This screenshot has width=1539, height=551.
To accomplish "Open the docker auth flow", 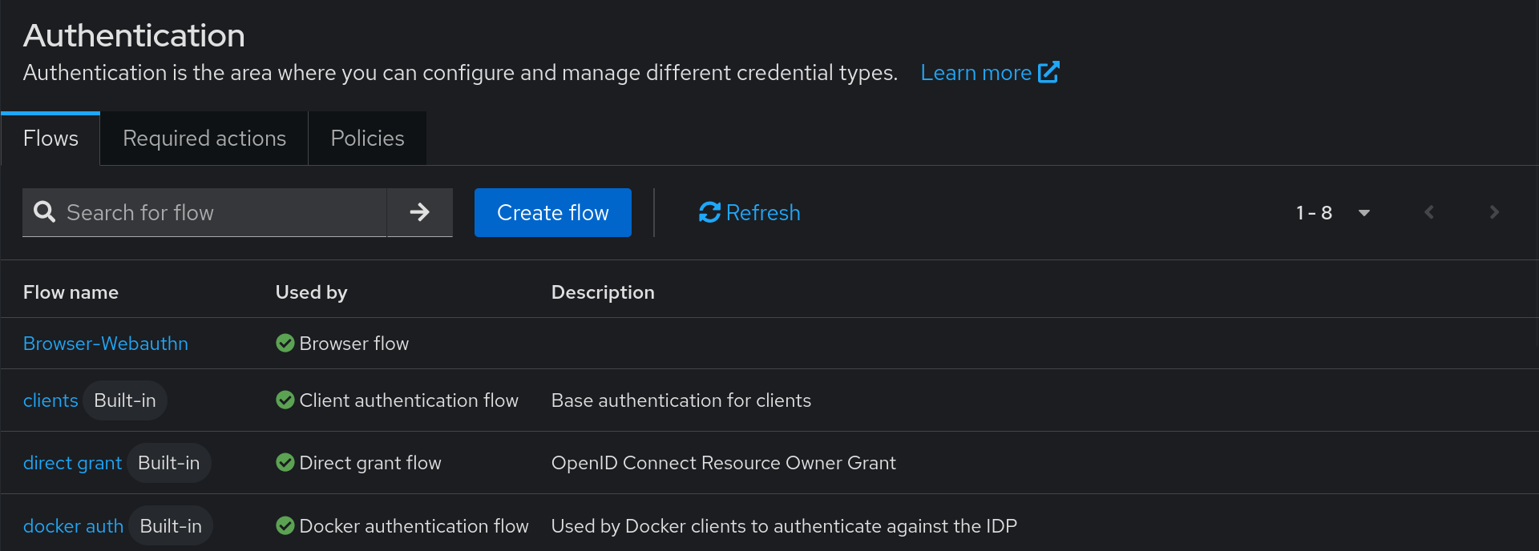I will point(73,525).
